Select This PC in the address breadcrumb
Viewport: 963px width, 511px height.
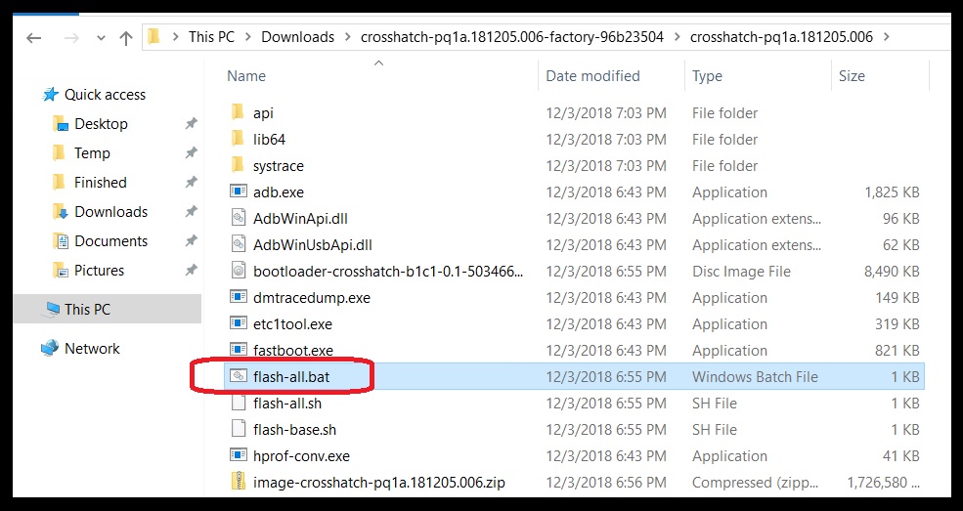click(211, 37)
